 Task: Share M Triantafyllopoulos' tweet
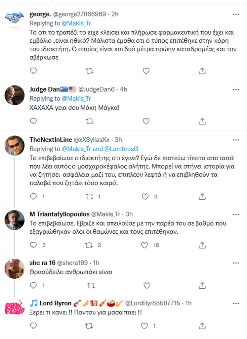coord(202,245)
